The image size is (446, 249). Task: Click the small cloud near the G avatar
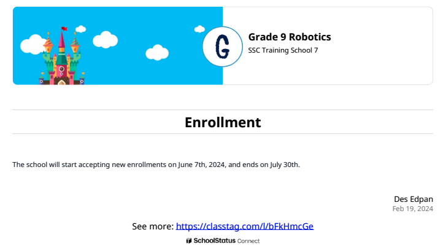199,29
